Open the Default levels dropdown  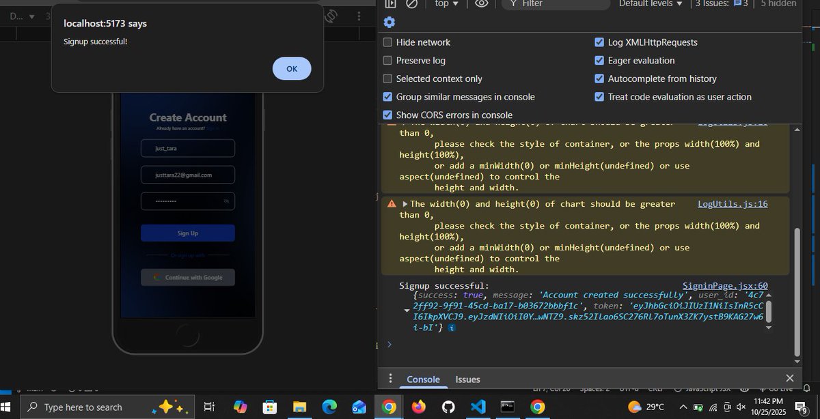click(x=651, y=3)
